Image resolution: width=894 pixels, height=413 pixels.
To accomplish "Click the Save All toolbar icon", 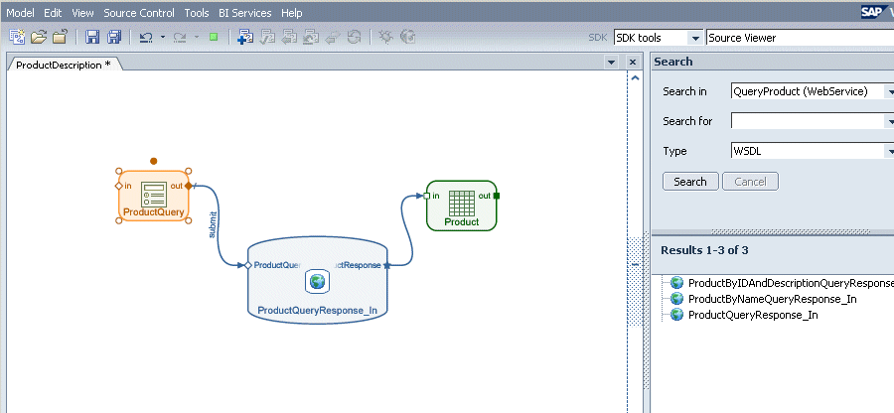I will pyautogui.click(x=114, y=38).
